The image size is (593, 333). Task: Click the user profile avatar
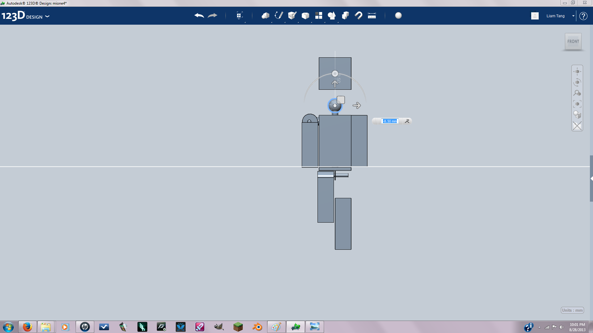pos(535,16)
